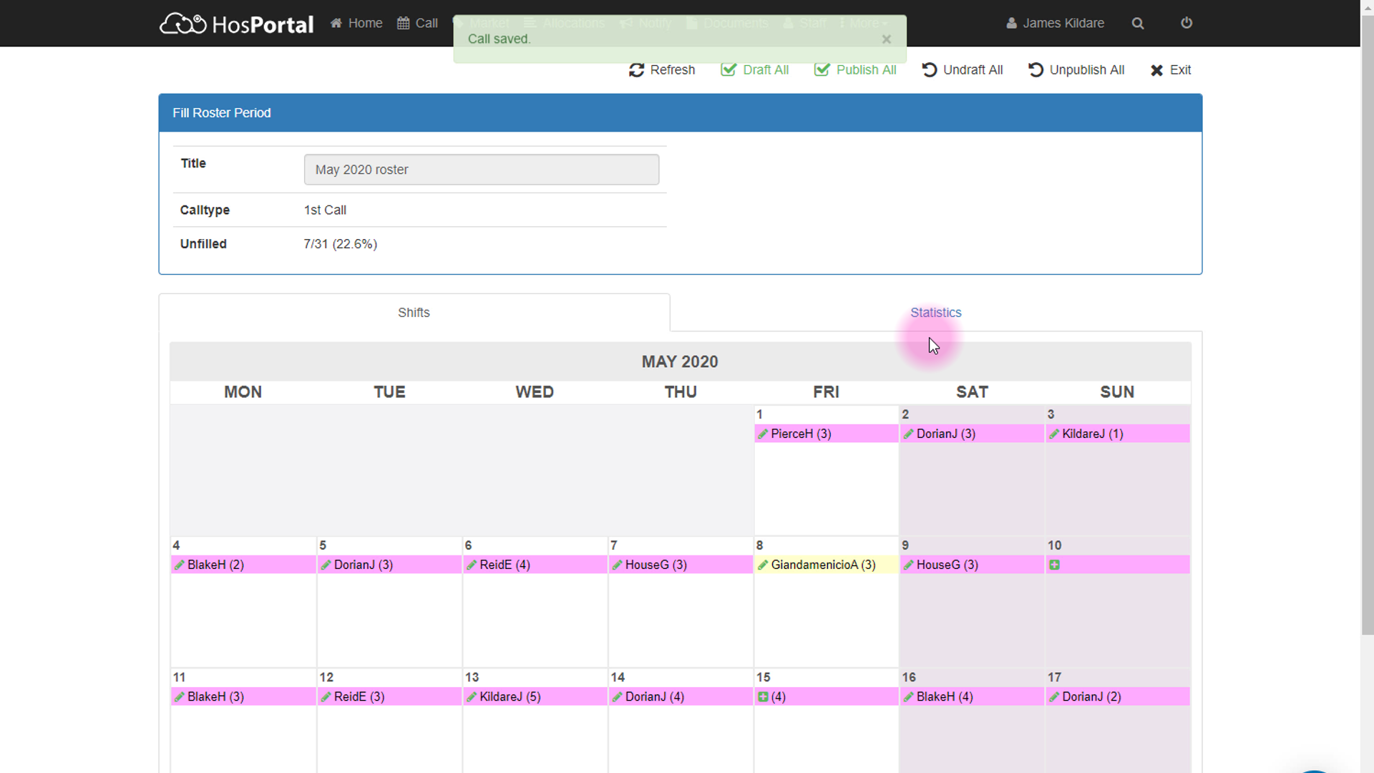1374x773 pixels.
Task: Click Undraft All button
Action: (x=963, y=70)
